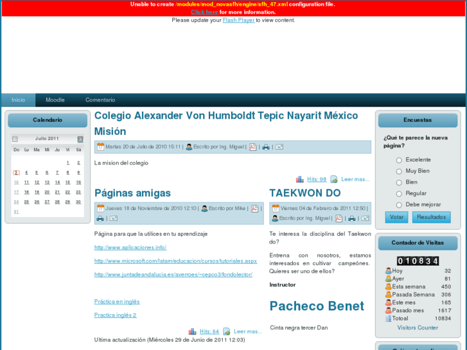467x350 pixels.
Task: Select the Debe mejorar poll option
Action: (399, 205)
